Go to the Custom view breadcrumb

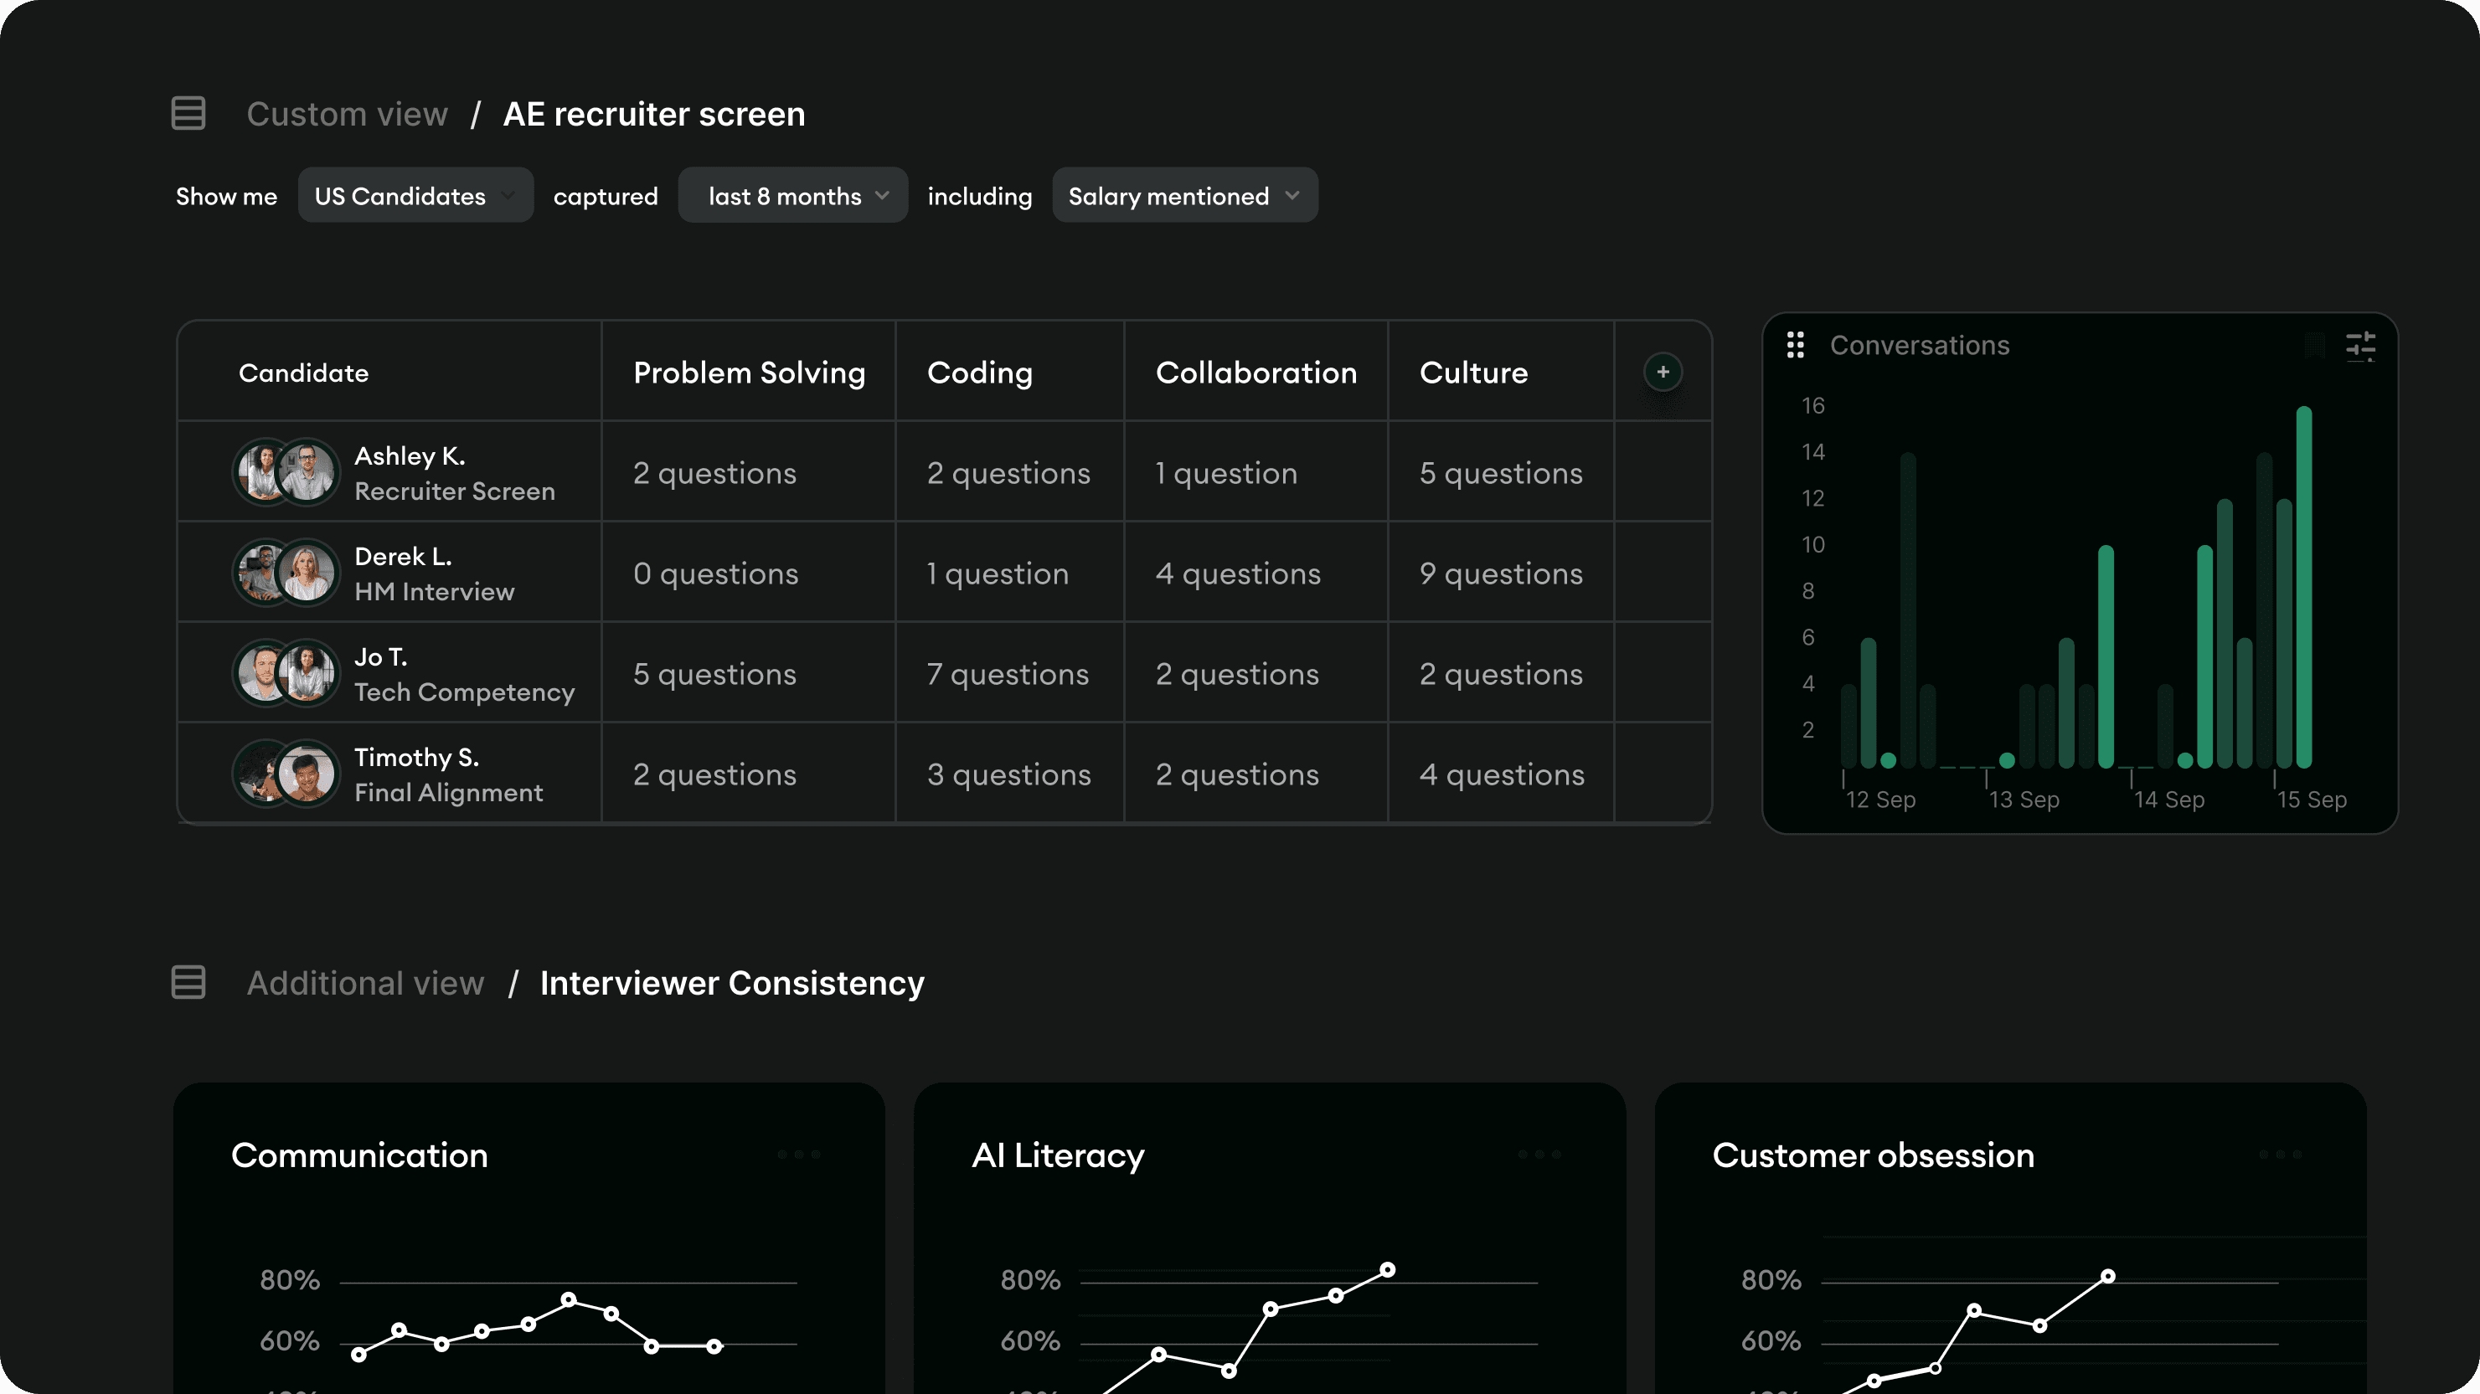tap(347, 115)
